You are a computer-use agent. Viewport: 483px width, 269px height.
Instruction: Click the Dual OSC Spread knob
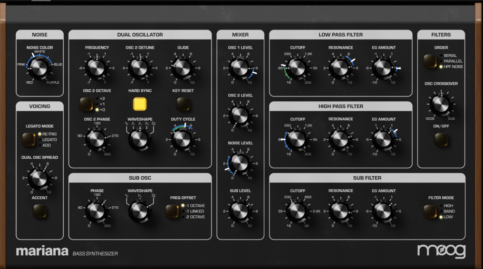[x=39, y=178]
